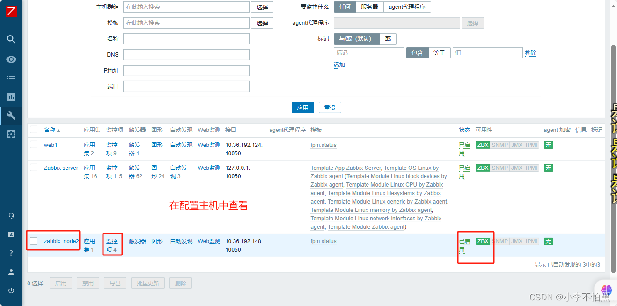Open the Reports chart icon menu

[11, 97]
